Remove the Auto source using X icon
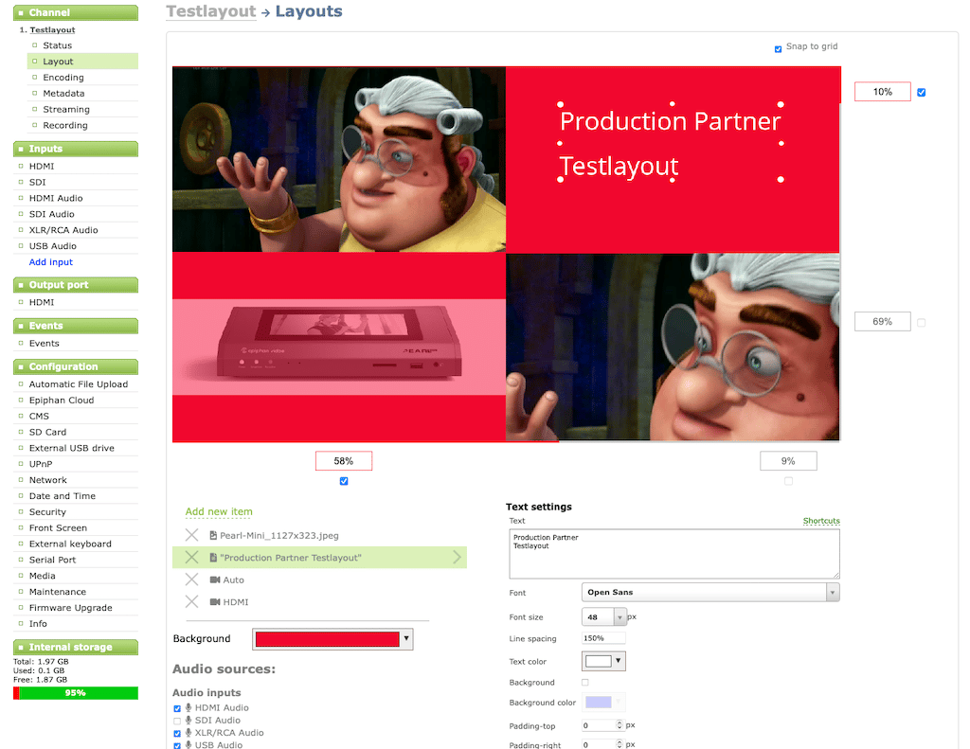 click(x=192, y=580)
